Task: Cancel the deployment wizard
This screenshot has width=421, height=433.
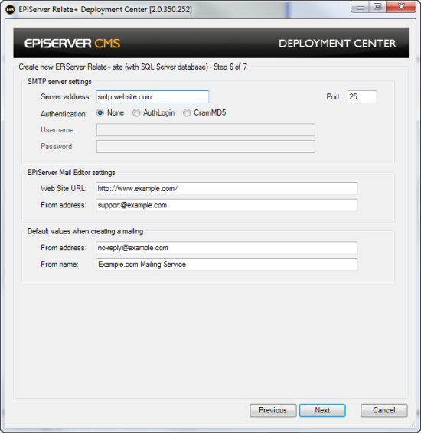Action: pyautogui.click(x=384, y=410)
